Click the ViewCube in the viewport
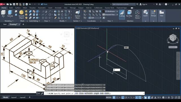This screenshot has width=181, height=102. (x=173, y=38)
